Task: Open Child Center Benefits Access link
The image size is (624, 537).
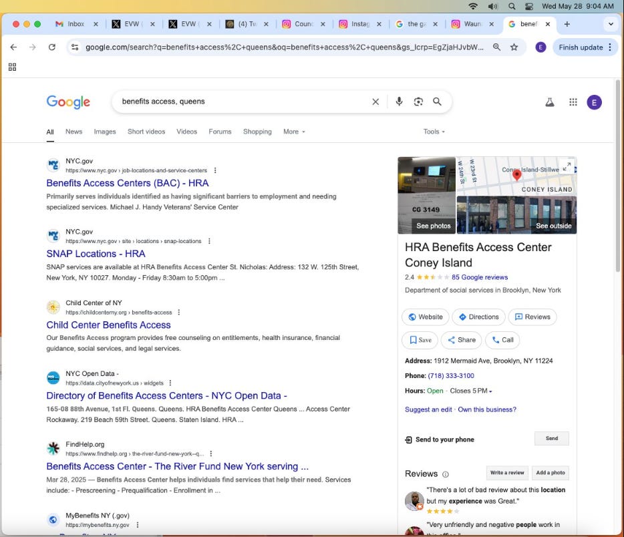Action: click(108, 325)
